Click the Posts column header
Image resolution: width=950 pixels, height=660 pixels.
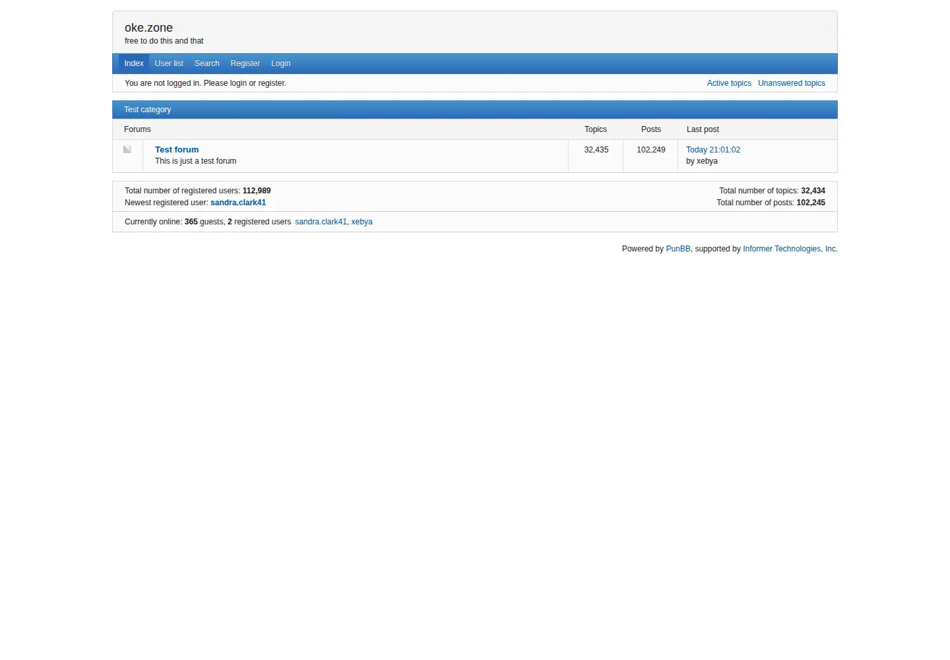(x=651, y=129)
